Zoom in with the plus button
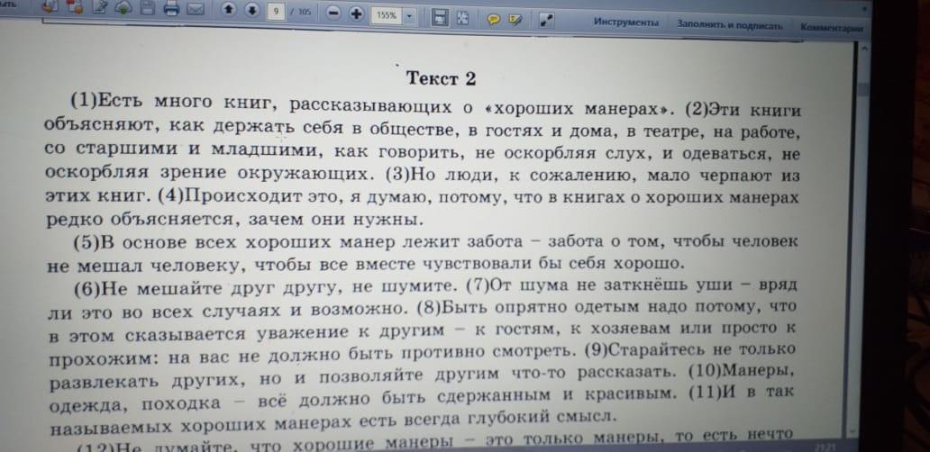Image resolution: width=930 pixels, height=452 pixels. [356, 14]
